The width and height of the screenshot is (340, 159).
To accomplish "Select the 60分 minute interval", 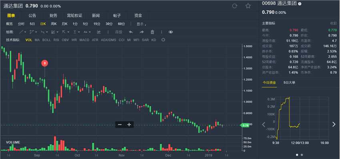I will [122, 24].
